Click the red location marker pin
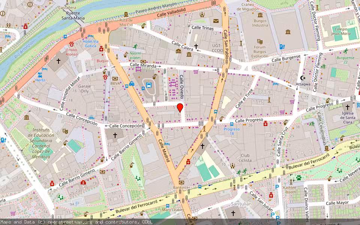 (x=180, y=108)
